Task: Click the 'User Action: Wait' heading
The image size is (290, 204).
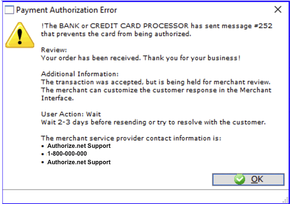Action: click(x=71, y=114)
